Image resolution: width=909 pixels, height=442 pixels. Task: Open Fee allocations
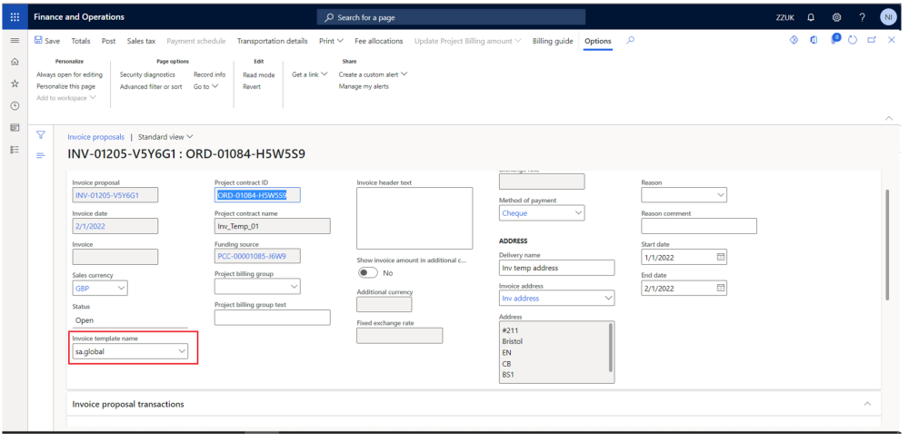tap(378, 41)
